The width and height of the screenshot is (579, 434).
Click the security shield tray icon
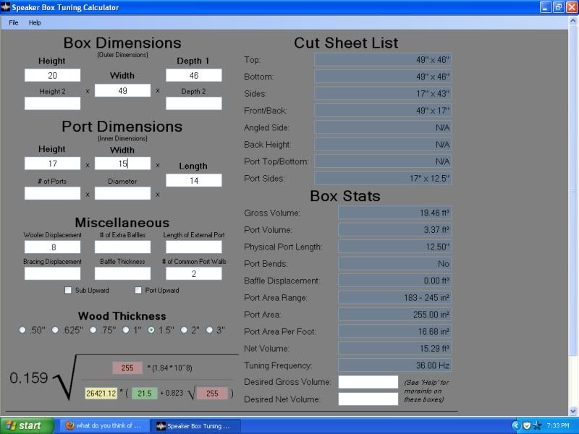click(x=526, y=425)
